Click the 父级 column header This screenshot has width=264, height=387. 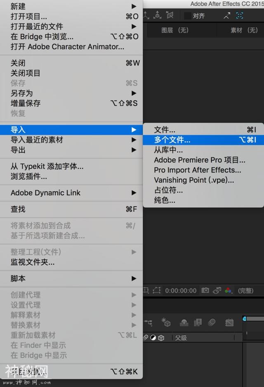[x=181, y=337]
